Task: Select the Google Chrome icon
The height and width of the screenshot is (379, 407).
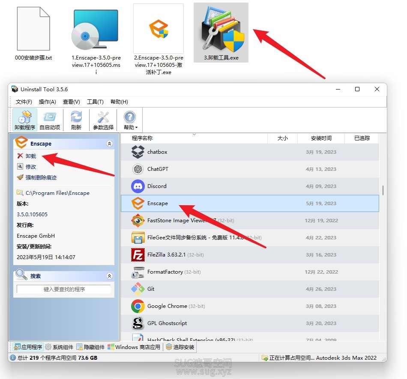Action: click(x=138, y=306)
